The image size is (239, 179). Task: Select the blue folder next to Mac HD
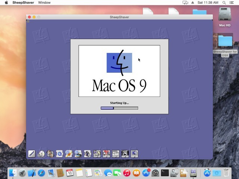[x=199, y=12]
